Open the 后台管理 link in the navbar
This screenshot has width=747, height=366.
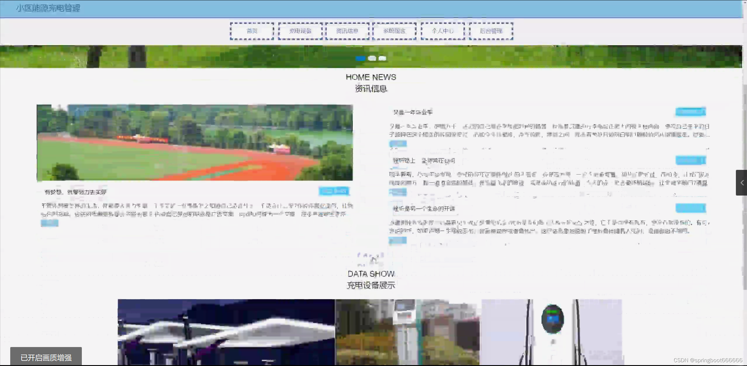tap(491, 31)
